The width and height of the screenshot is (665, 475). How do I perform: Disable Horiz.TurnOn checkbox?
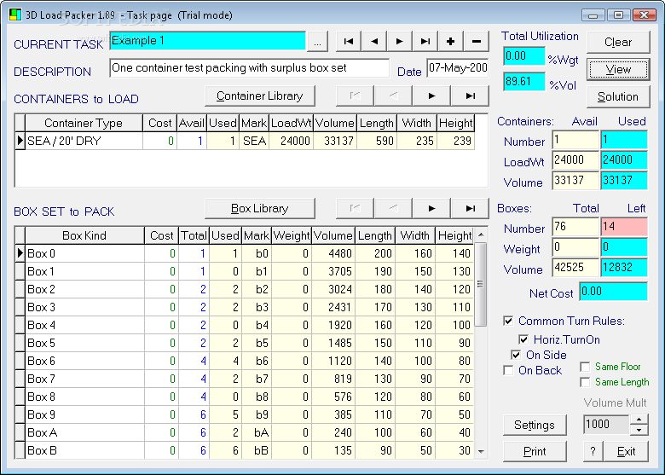click(x=523, y=339)
